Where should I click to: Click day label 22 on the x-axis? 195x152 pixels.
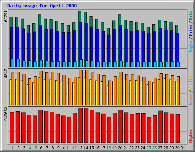tap(131, 148)
